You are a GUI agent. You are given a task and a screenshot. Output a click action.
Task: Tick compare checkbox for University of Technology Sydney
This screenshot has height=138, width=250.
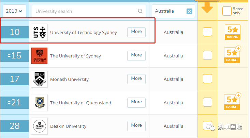click(x=207, y=32)
